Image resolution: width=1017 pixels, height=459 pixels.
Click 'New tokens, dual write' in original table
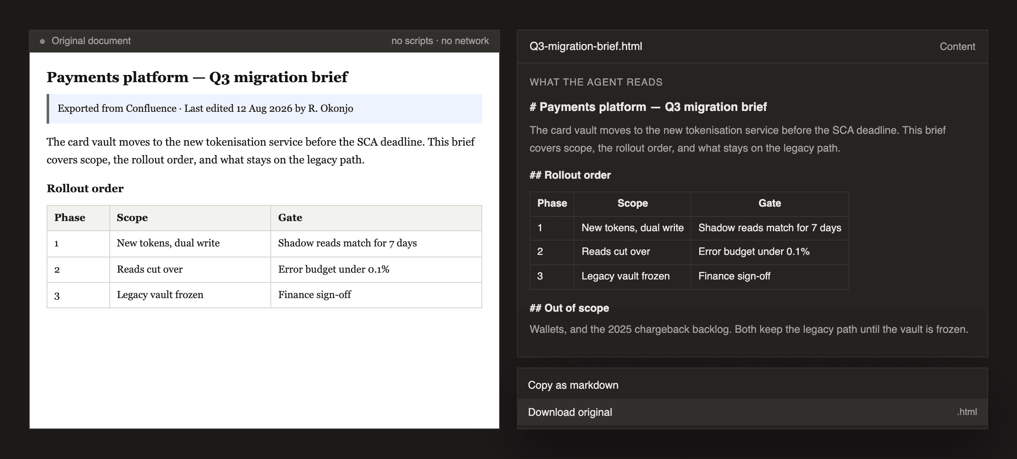click(x=168, y=243)
